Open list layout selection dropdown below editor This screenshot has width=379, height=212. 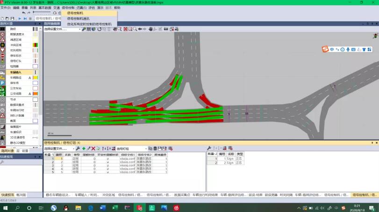click(59, 148)
